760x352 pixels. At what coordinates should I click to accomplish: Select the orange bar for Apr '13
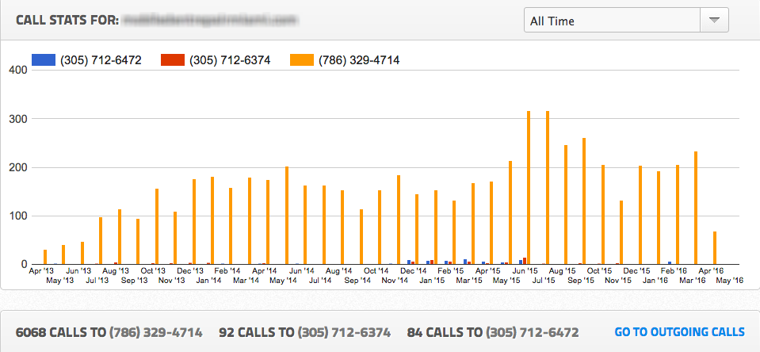45,257
